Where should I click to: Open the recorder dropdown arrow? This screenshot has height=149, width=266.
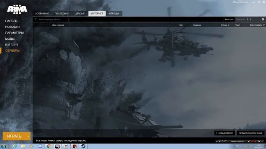click(x=217, y=141)
